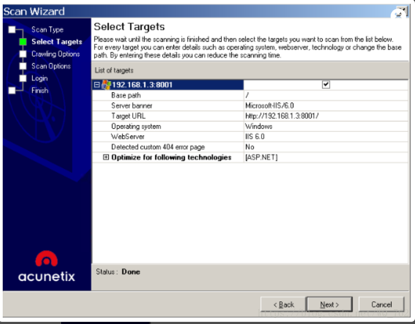Click the [ASP.NET] technologies value
The width and height of the screenshot is (415, 324).
pos(261,157)
